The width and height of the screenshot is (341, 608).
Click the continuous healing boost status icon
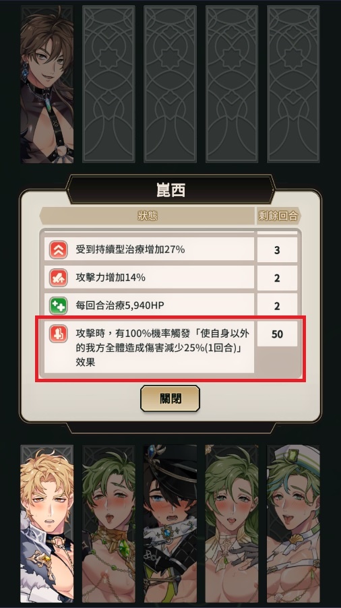pyautogui.click(x=58, y=249)
